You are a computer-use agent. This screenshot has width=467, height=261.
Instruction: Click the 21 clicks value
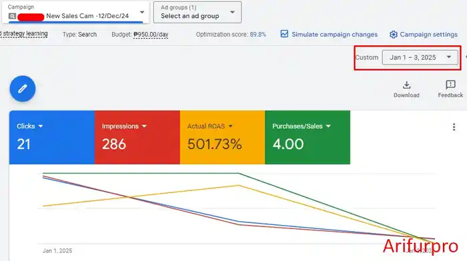pos(23,144)
